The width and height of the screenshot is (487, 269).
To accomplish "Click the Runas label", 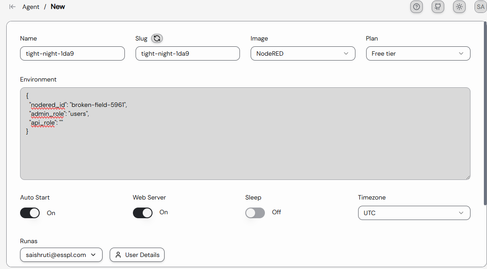I will coord(29,241).
